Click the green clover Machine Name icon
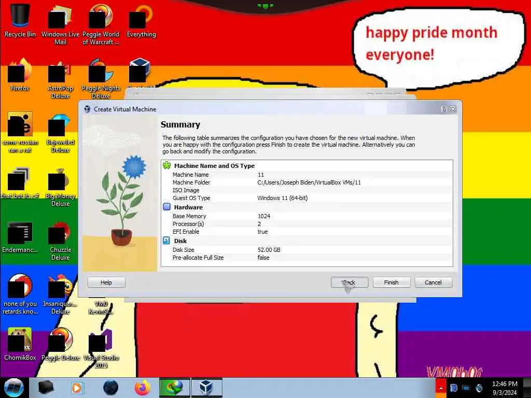 coord(166,165)
